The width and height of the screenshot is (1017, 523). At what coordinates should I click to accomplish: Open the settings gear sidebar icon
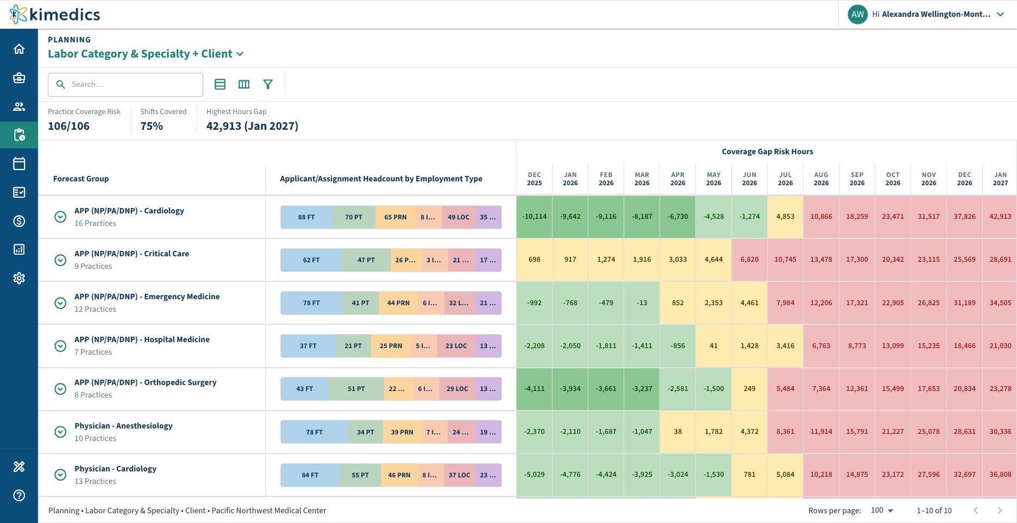[19, 278]
